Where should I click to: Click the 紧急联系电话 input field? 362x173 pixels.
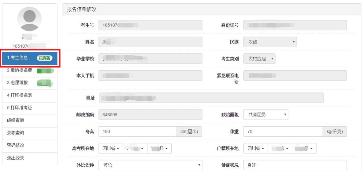295,76
